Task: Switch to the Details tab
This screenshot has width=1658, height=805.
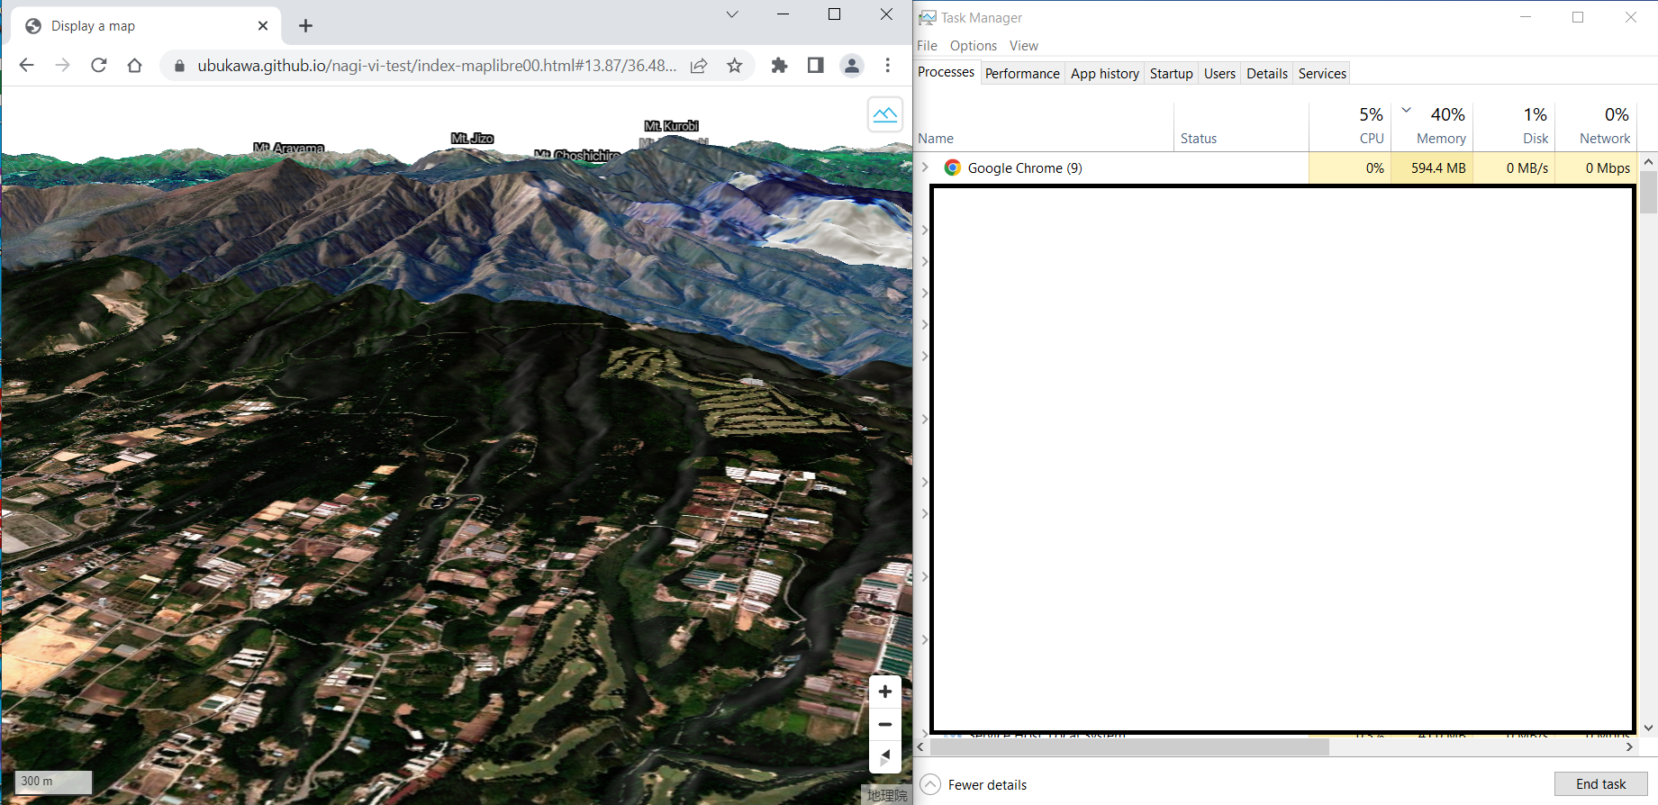Action: coord(1267,74)
